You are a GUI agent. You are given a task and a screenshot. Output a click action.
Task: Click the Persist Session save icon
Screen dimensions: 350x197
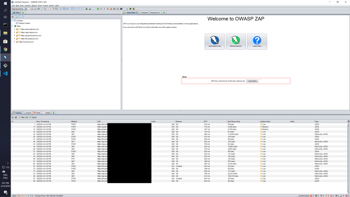(x=35, y=9)
